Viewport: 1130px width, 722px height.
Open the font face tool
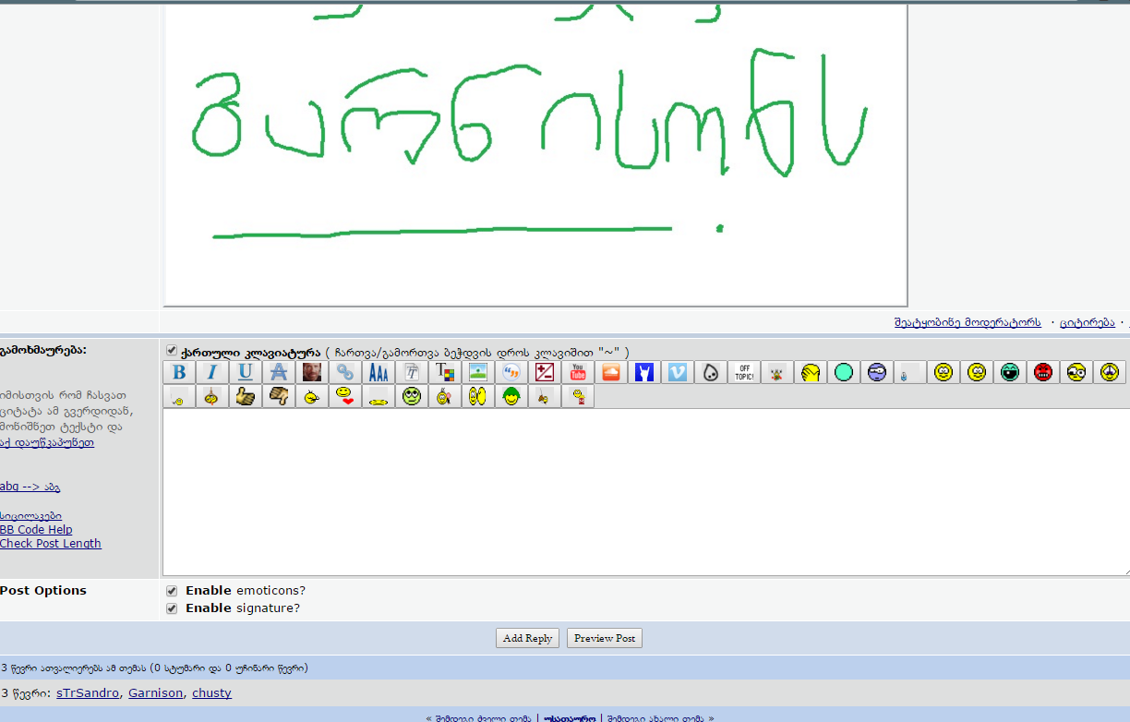tap(412, 372)
